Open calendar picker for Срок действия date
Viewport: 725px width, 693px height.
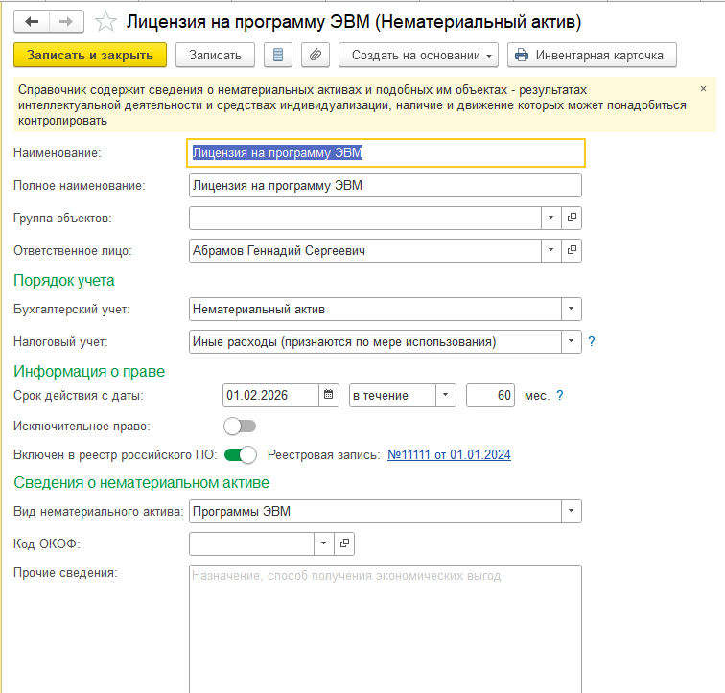[328, 395]
